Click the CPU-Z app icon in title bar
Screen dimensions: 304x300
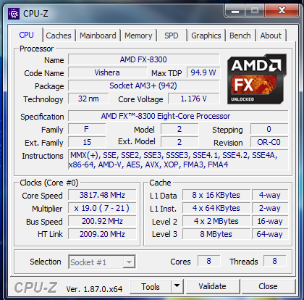click(14, 14)
